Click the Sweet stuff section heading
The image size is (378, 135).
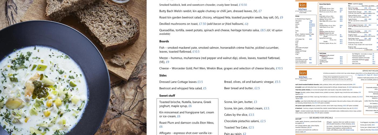[x=167, y=96]
